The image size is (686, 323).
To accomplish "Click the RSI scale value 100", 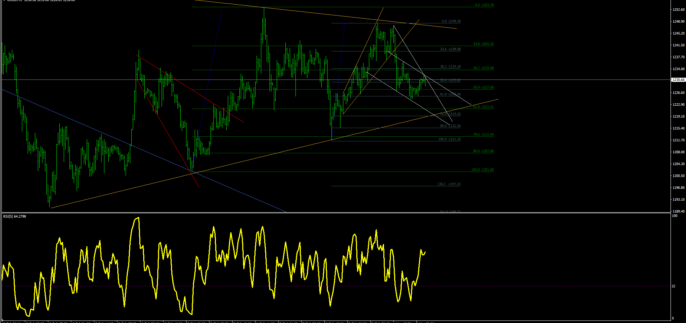I will (674, 216).
